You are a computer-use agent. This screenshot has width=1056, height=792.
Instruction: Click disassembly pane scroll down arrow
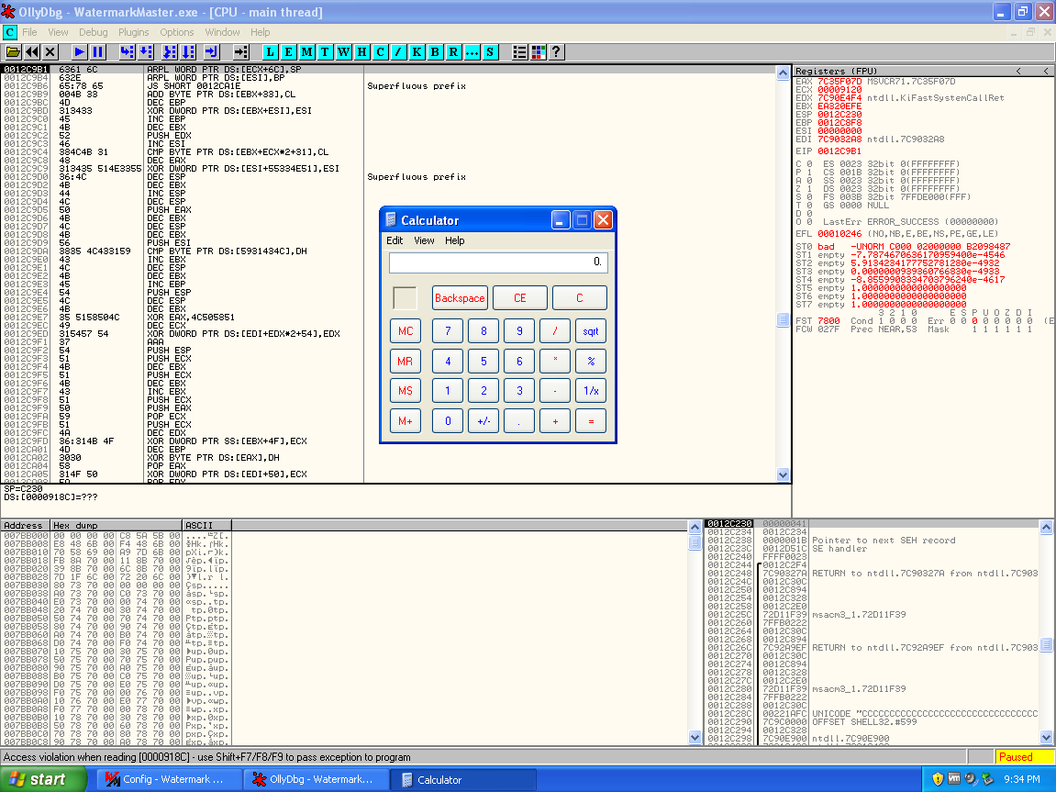click(783, 474)
